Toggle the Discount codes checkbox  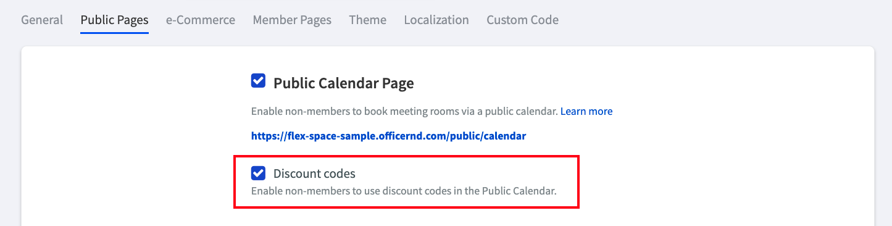[258, 173]
